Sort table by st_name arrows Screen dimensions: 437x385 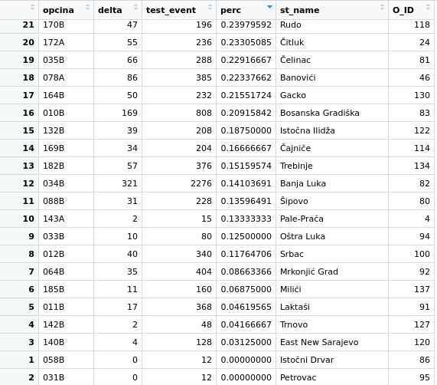(x=382, y=7)
